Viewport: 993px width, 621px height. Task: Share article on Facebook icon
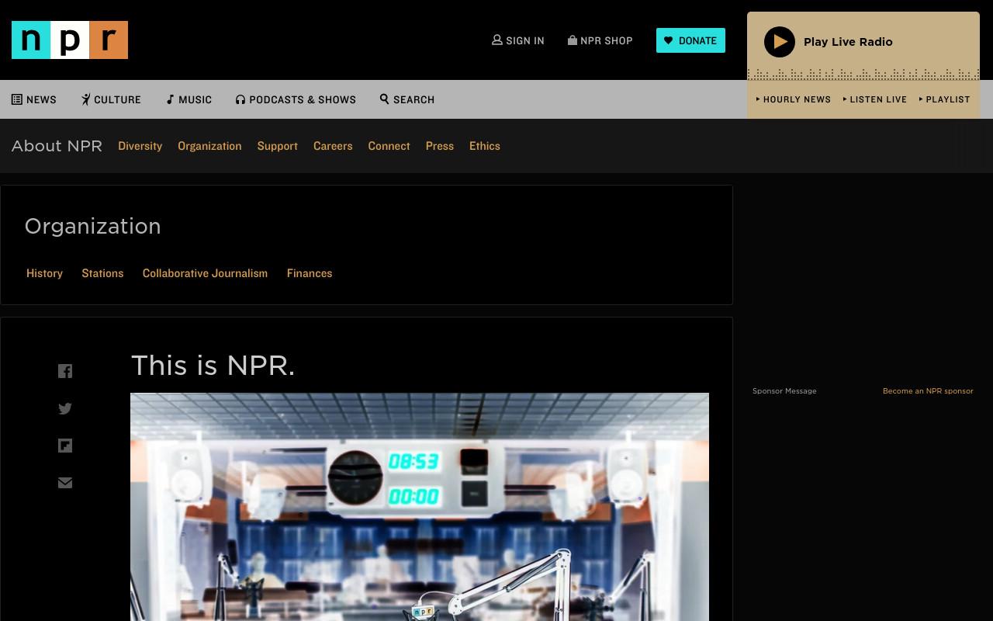pyautogui.click(x=65, y=371)
